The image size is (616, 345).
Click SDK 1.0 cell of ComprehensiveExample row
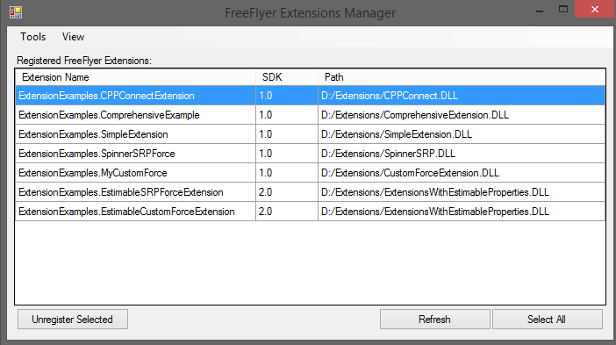[x=287, y=115]
